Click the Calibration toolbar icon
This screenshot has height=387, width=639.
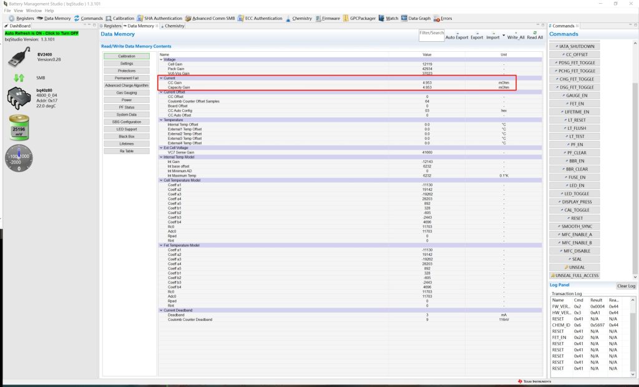[120, 18]
